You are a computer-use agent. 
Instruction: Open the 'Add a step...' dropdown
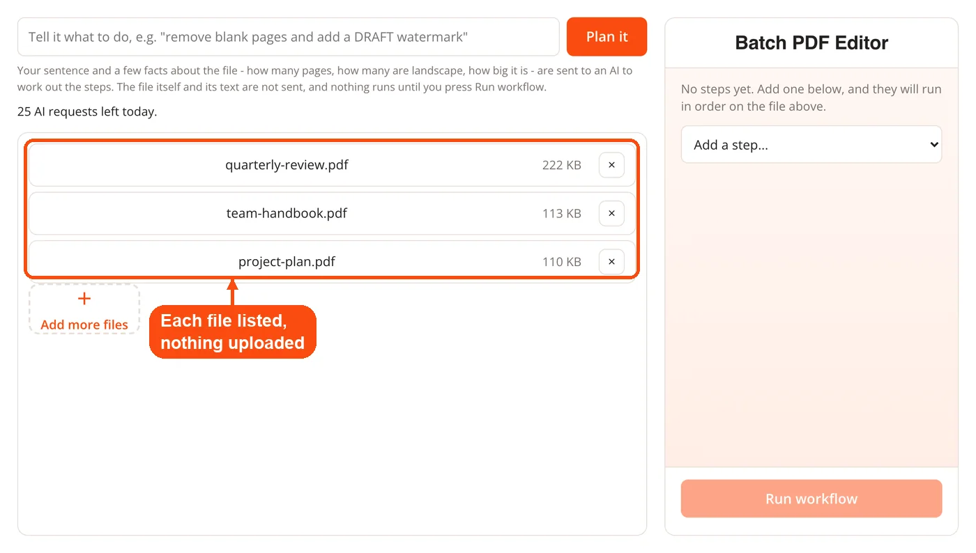pyautogui.click(x=811, y=145)
